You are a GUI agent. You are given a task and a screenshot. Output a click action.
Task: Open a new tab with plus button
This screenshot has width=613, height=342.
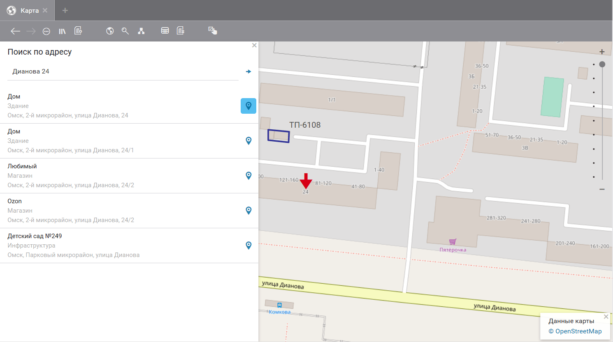click(65, 11)
